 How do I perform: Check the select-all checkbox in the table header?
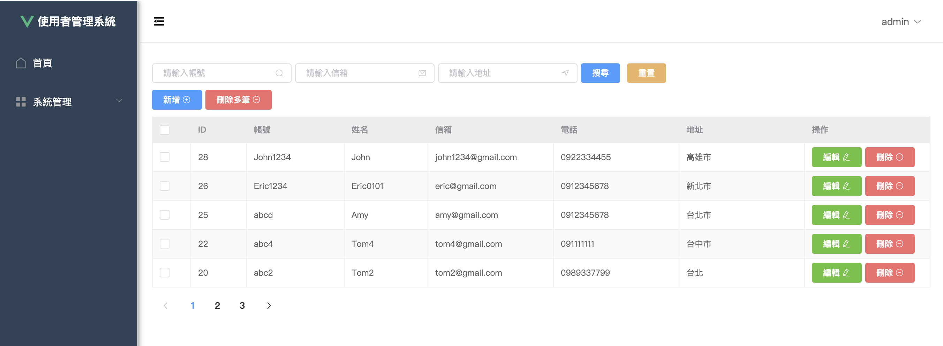pos(164,130)
